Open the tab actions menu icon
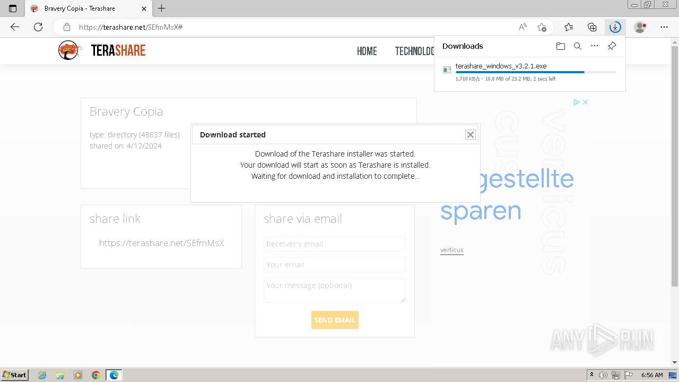This screenshot has height=382, width=679. pos(13,8)
